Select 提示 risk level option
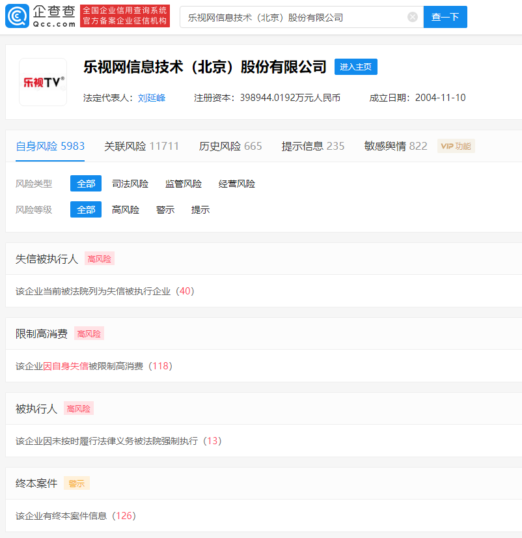Screen dimensions: 522x538 pyautogui.click(x=200, y=210)
